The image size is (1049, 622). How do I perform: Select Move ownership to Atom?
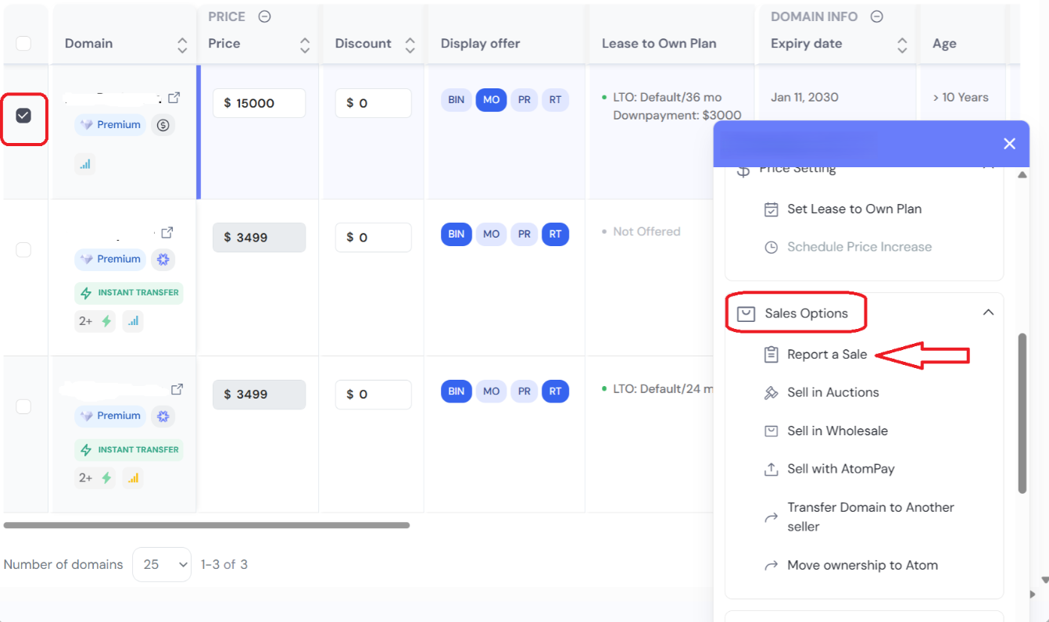(x=862, y=566)
